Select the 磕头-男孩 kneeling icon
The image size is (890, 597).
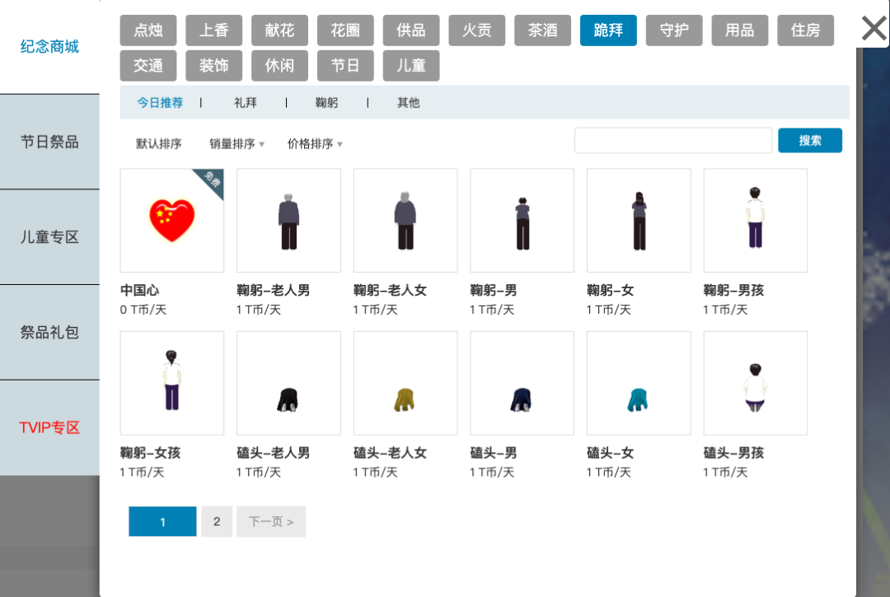(756, 383)
